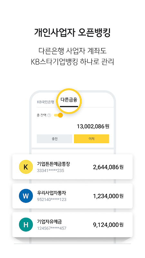Open the 기업자유예금 account card
Viewport: 145px width, 258px height.
tap(72, 224)
